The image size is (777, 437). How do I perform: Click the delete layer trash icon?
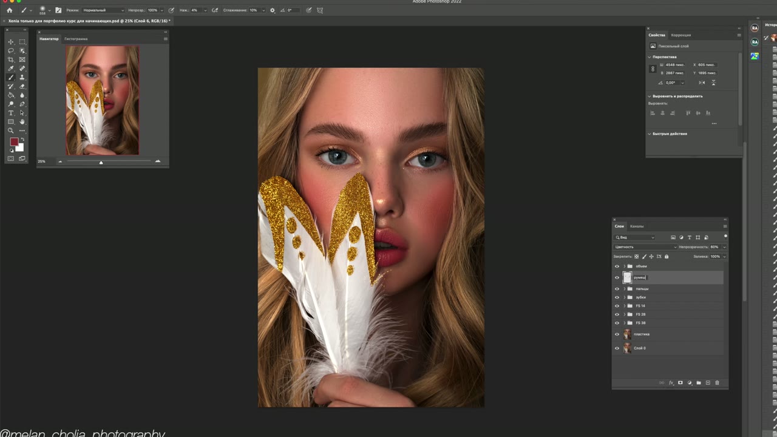717,383
